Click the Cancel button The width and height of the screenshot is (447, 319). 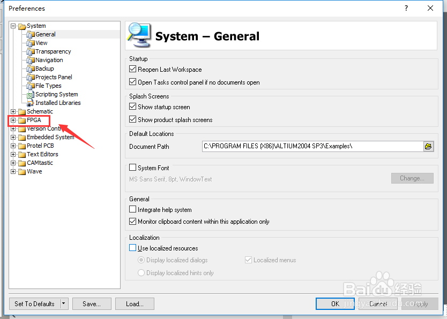[378, 303]
